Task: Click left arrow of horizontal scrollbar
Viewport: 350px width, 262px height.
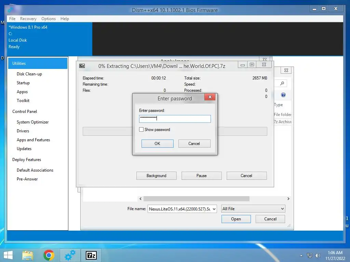Action: tap(140, 199)
